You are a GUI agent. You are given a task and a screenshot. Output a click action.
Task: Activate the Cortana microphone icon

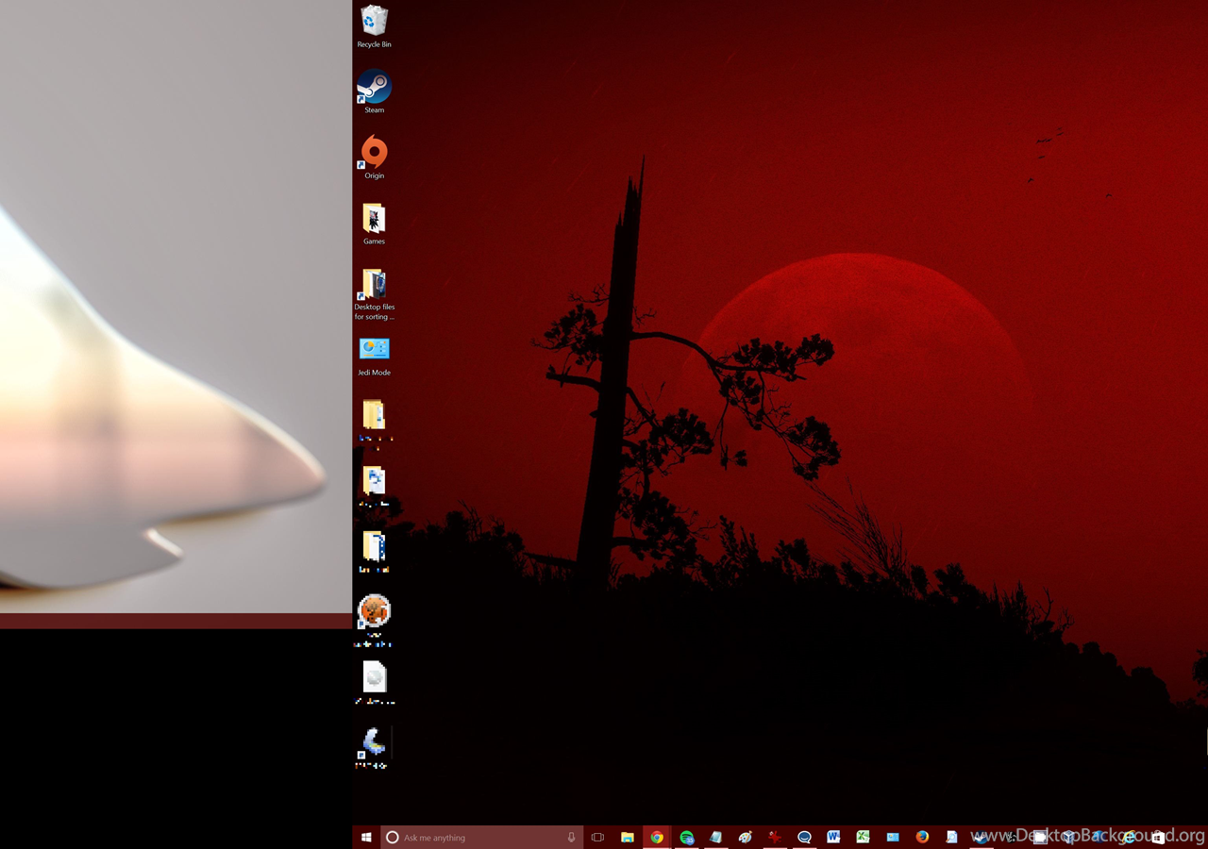571,838
